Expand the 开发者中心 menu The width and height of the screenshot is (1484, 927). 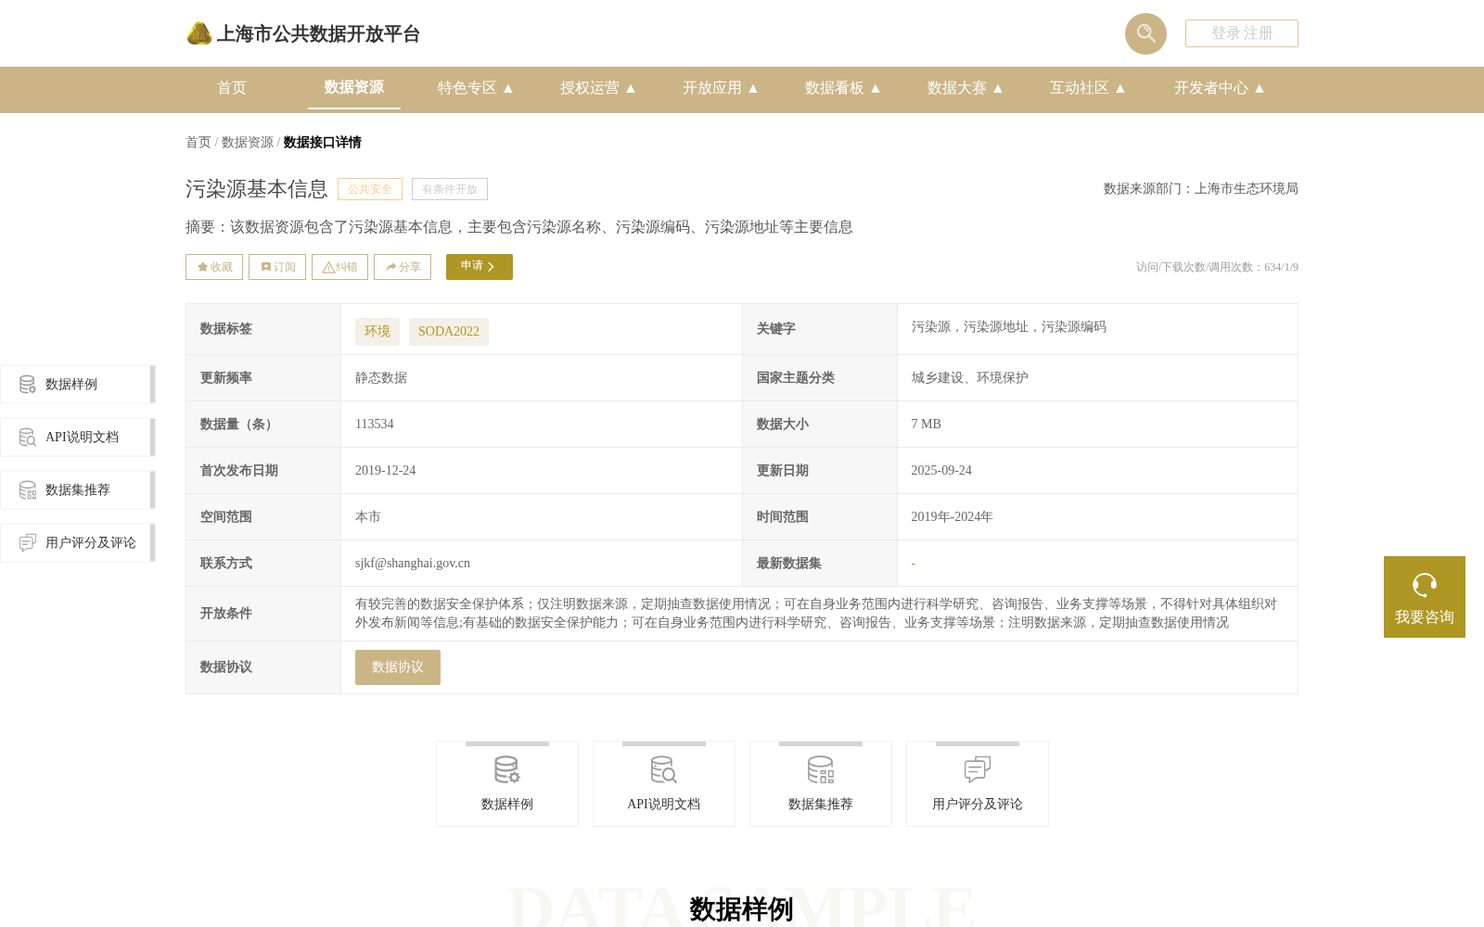(x=1219, y=88)
